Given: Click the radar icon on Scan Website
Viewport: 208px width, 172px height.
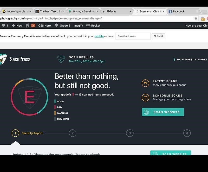Looking at the screenshot, I should (x=146, y=112).
